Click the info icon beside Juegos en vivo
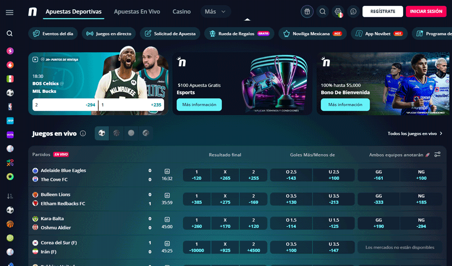 click(x=83, y=133)
